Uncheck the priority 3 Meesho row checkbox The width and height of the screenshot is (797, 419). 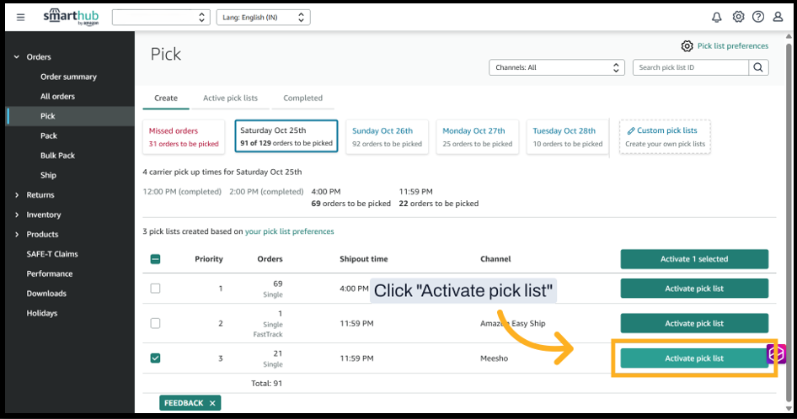pyautogui.click(x=155, y=358)
